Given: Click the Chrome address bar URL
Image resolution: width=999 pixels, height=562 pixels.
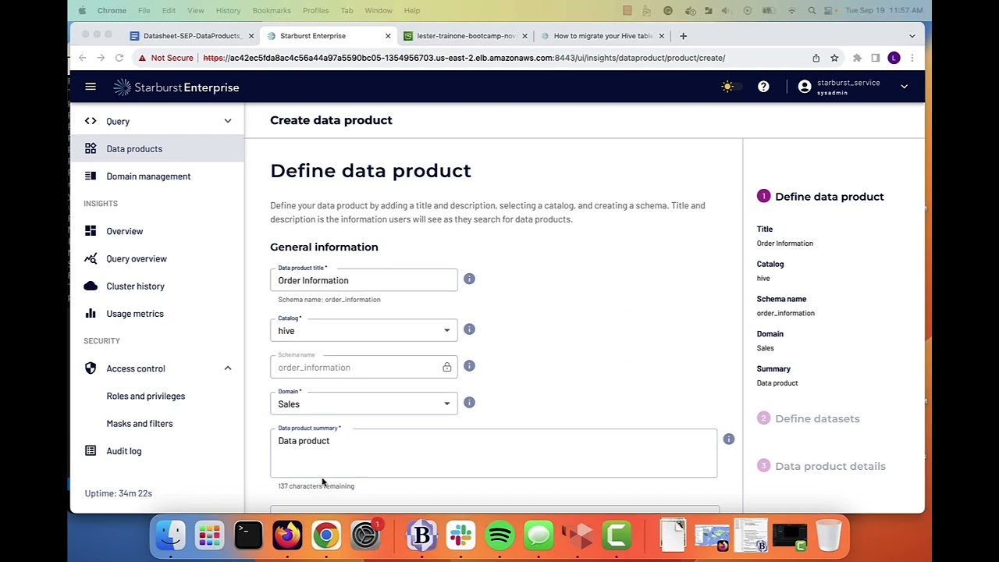Looking at the screenshot, I should 464,58.
